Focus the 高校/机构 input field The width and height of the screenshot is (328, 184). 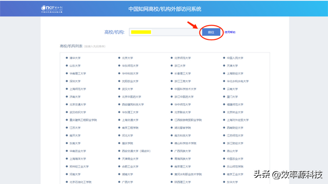(165, 32)
